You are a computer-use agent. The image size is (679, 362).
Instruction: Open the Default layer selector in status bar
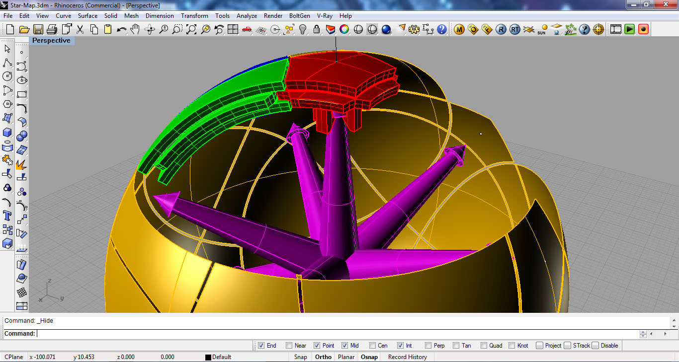222,357
